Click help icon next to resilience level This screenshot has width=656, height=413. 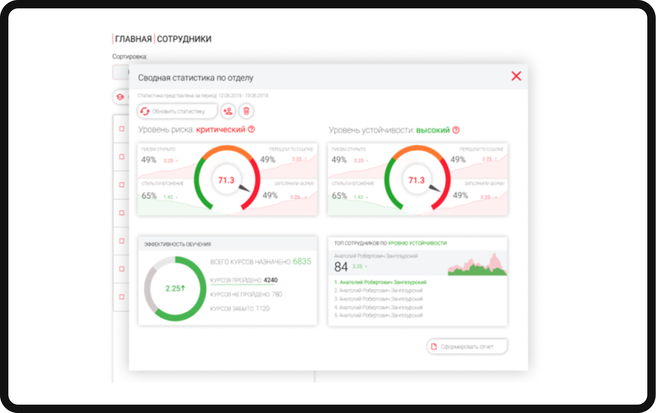point(456,130)
